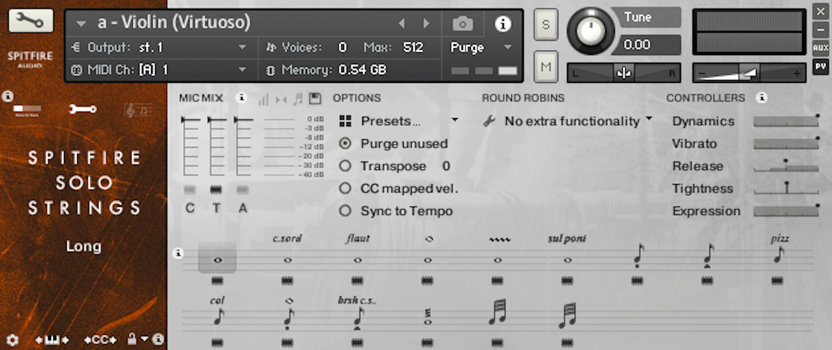Toggle the Purge unused option
The width and height of the screenshot is (832, 350).
[345, 143]
